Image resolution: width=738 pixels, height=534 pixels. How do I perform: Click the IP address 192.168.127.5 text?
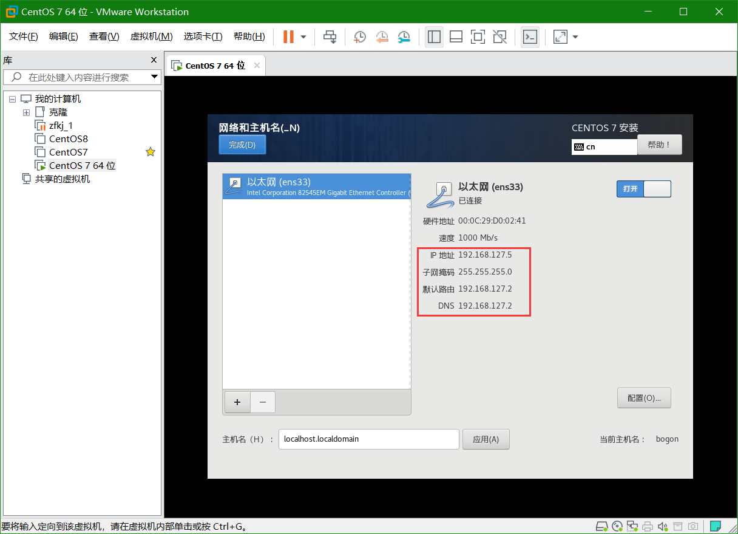point(485,255)
